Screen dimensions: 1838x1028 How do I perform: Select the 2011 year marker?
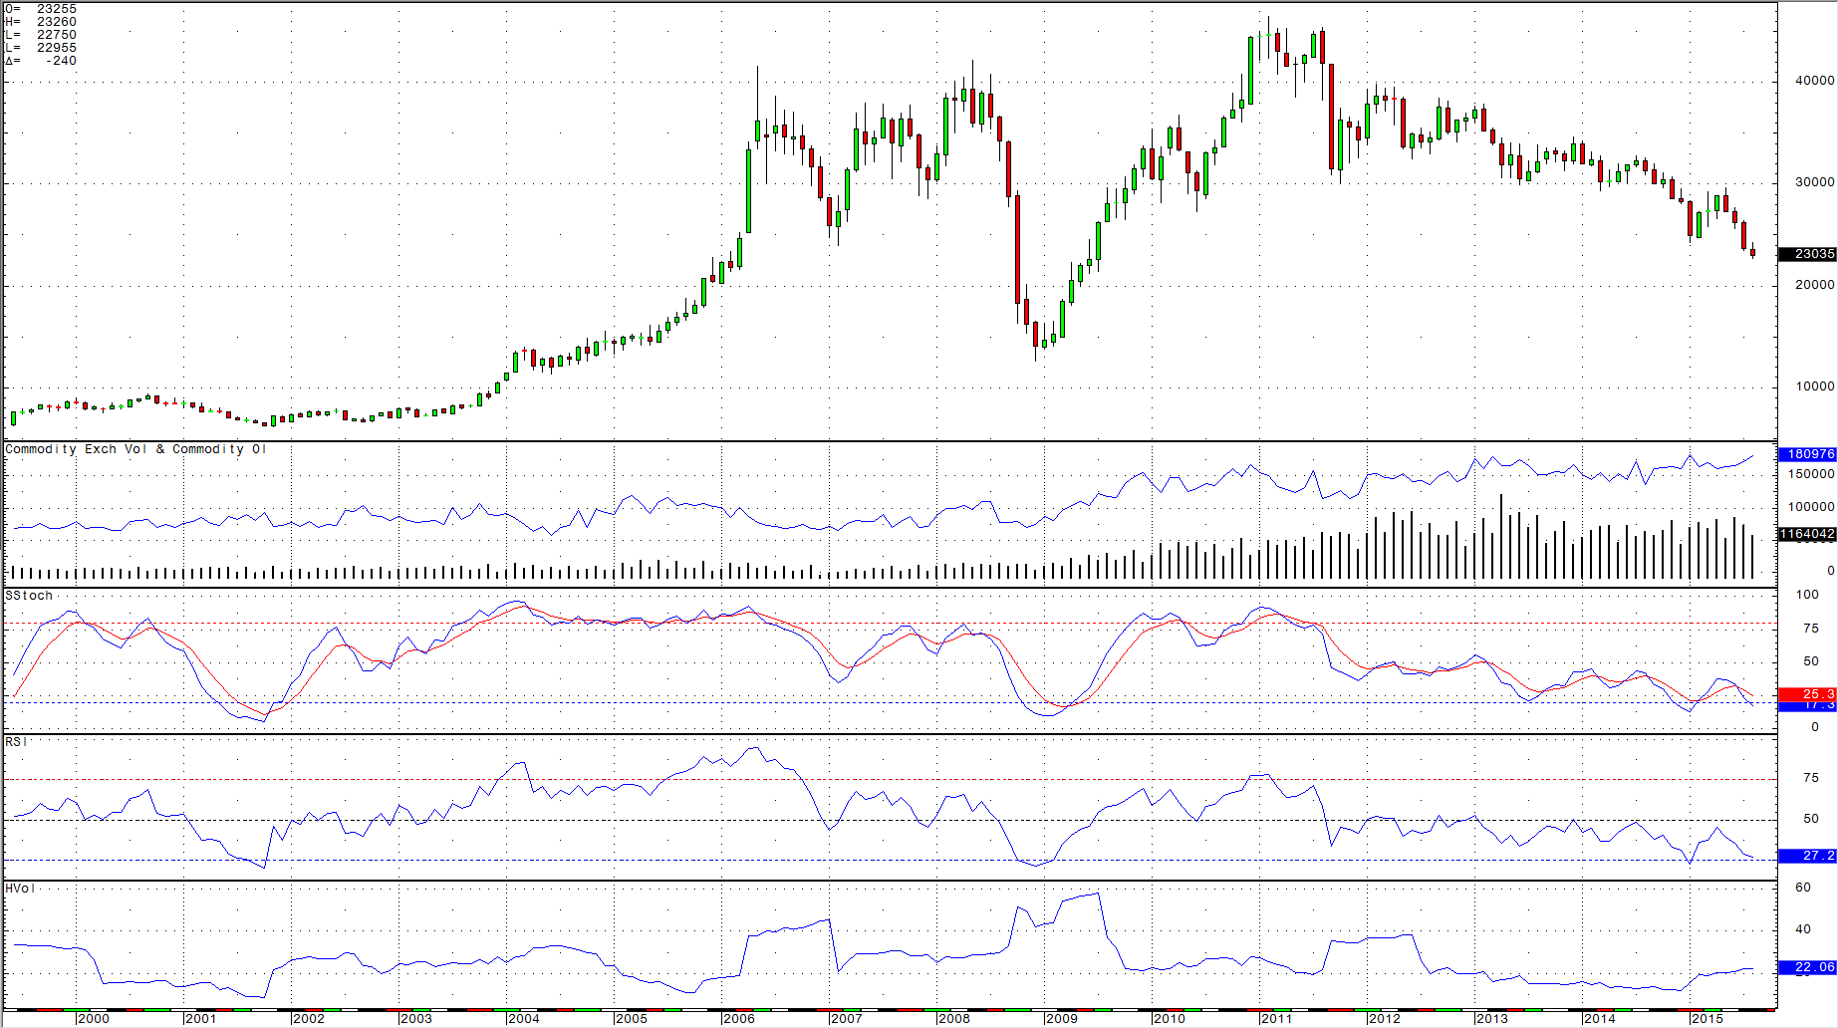pos(1277,1019)
